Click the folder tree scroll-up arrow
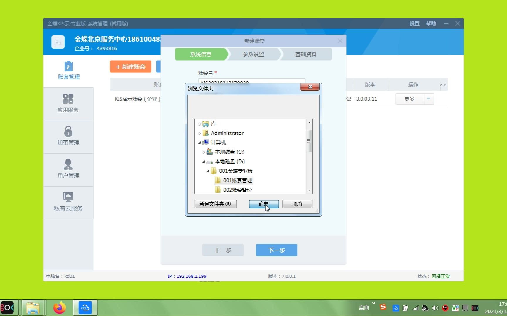This screenshot has height=316, width=507. [x=309, y=122]
